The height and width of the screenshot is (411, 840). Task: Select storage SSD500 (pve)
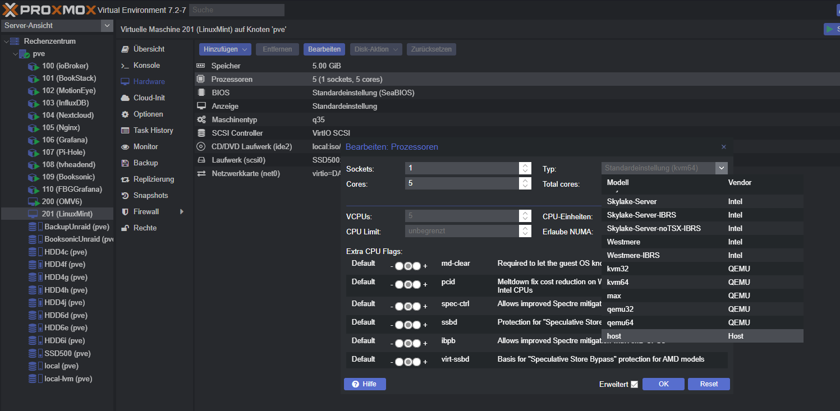(67, 354)
